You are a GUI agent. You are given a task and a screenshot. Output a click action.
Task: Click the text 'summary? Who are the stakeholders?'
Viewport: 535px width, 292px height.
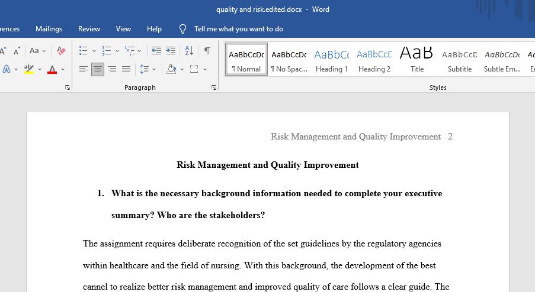point(188,215)
